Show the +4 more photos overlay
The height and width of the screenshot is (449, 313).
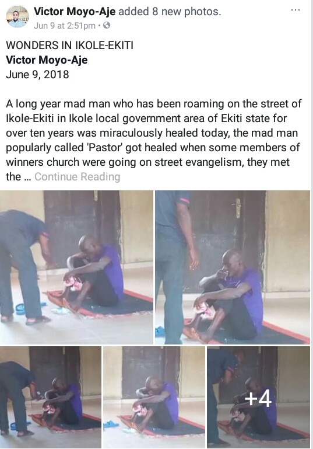coord(258,397)
